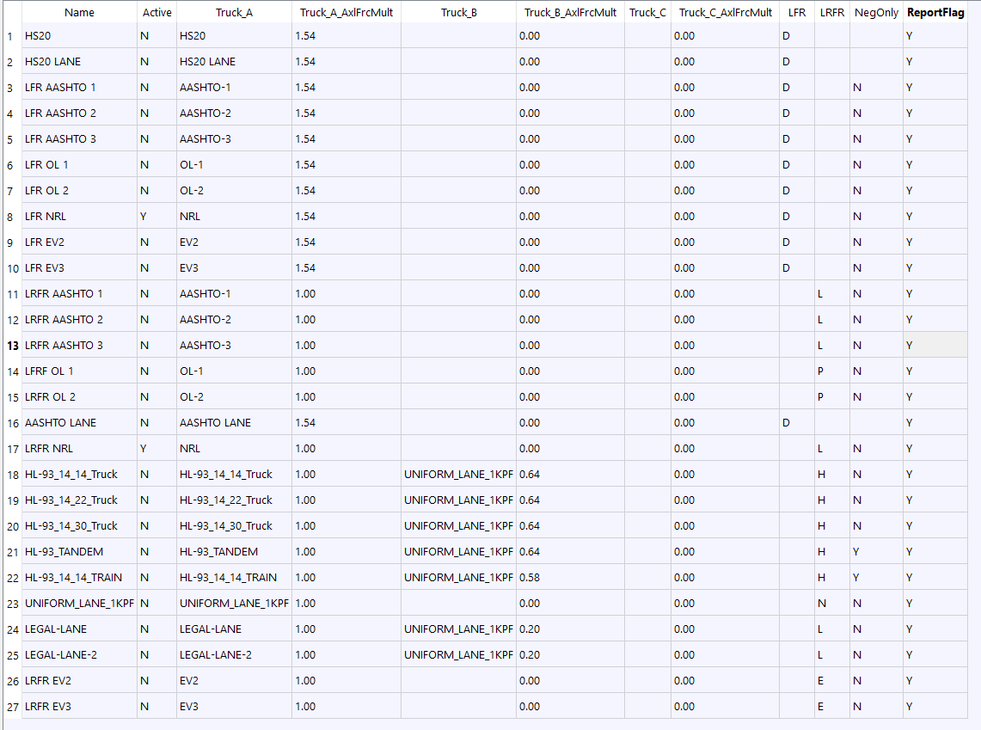Click the LRFR cell for LRFR EV2
Image resolution: width=981 pixels, height=730 pixels.
coord(831,681)
